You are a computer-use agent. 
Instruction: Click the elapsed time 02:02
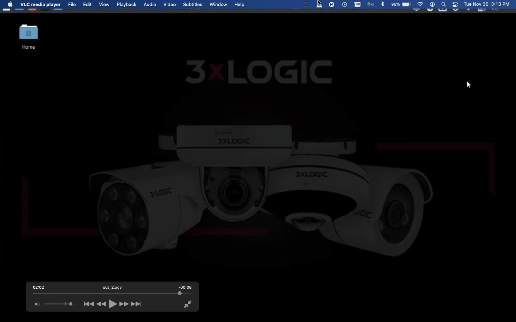[x=39, y=288]
